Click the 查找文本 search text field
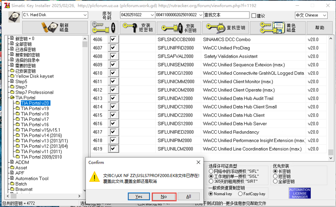Screen dimensions: 336x207 (x=226, y=15)
